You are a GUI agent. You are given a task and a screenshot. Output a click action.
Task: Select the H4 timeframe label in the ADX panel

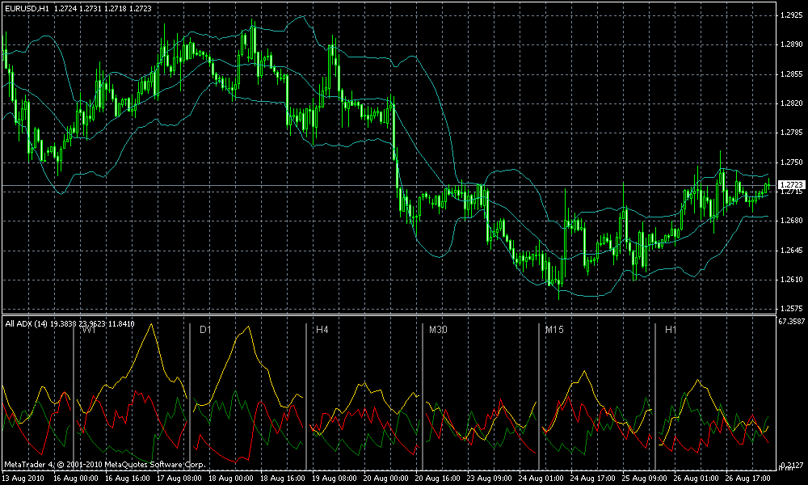coord(322,329)
